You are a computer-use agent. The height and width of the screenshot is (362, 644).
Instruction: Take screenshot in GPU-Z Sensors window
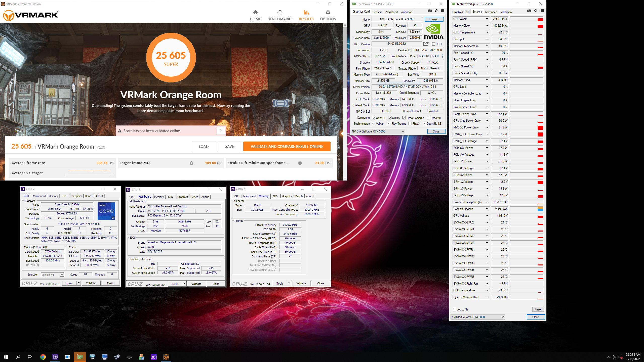pos(529,11)
